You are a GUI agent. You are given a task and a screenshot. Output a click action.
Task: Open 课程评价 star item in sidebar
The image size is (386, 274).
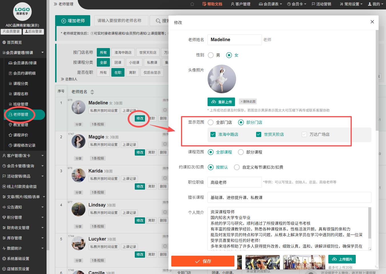[x=21, y=135]
